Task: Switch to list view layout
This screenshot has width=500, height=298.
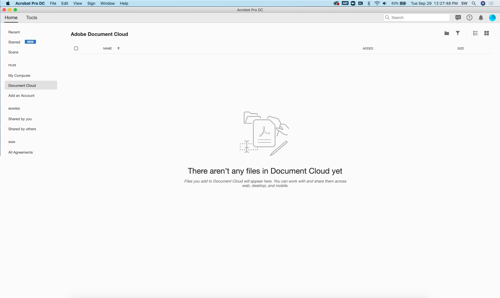Action: [x=475, y=33]
